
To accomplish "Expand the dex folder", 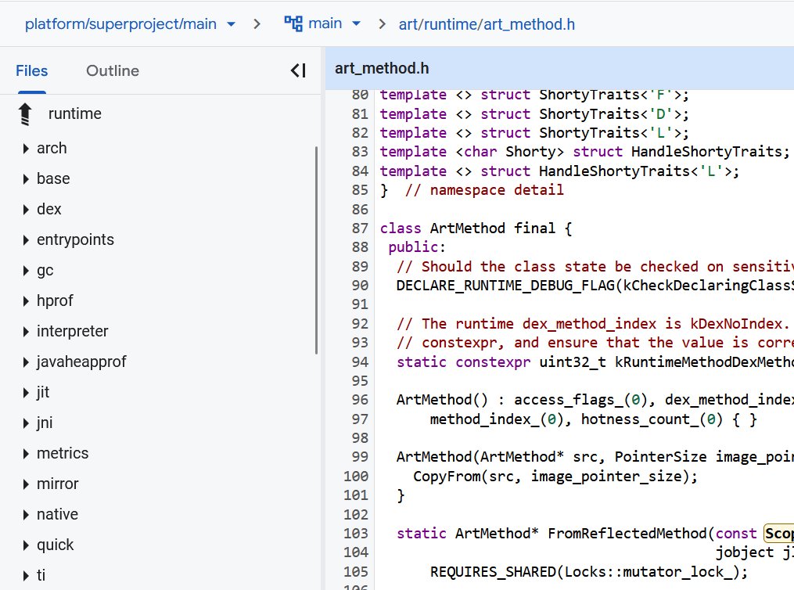I will pyautogui.click(x=26, y=209).
